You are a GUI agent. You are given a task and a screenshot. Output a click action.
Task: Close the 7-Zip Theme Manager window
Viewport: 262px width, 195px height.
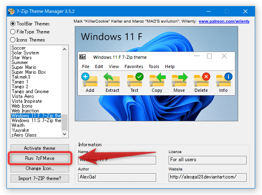click(x=245, y=11)
